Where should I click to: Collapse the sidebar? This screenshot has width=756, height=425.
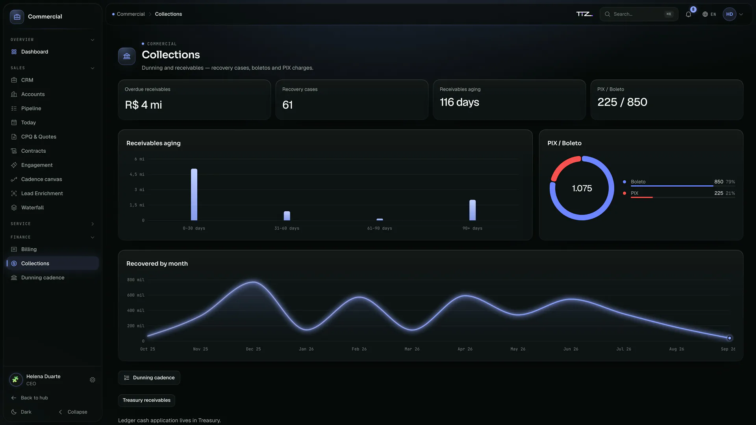(73, 412)
